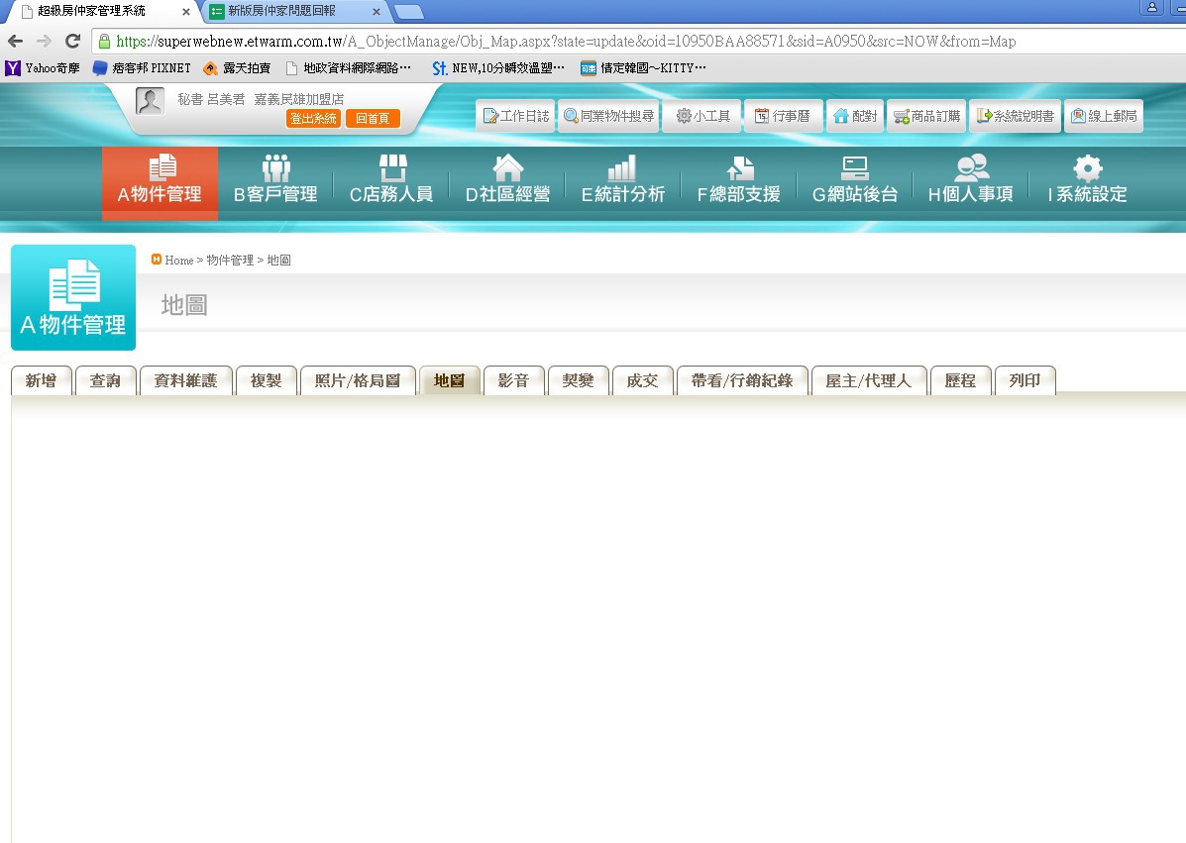Image resolution: width=1186 pixels, height=843 pixels.
Task: Switch to 查詢 tab
Action: 105,380
